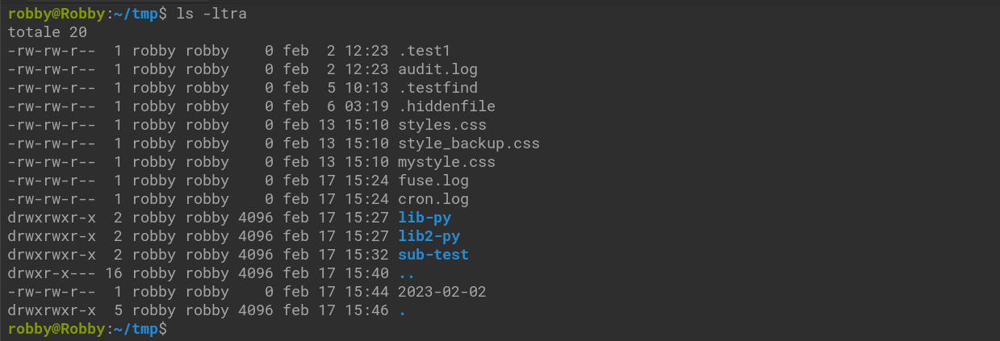Image resolution: width=1000 pixels, height=341 pixels.
Task: Click the 15:46 timestamp of the current directory
Action: (366, 310)
